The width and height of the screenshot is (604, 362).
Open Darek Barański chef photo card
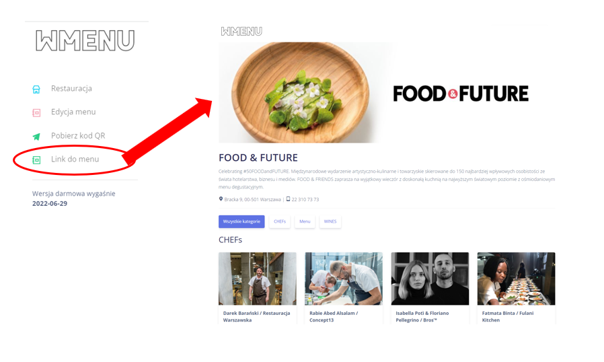258,288
